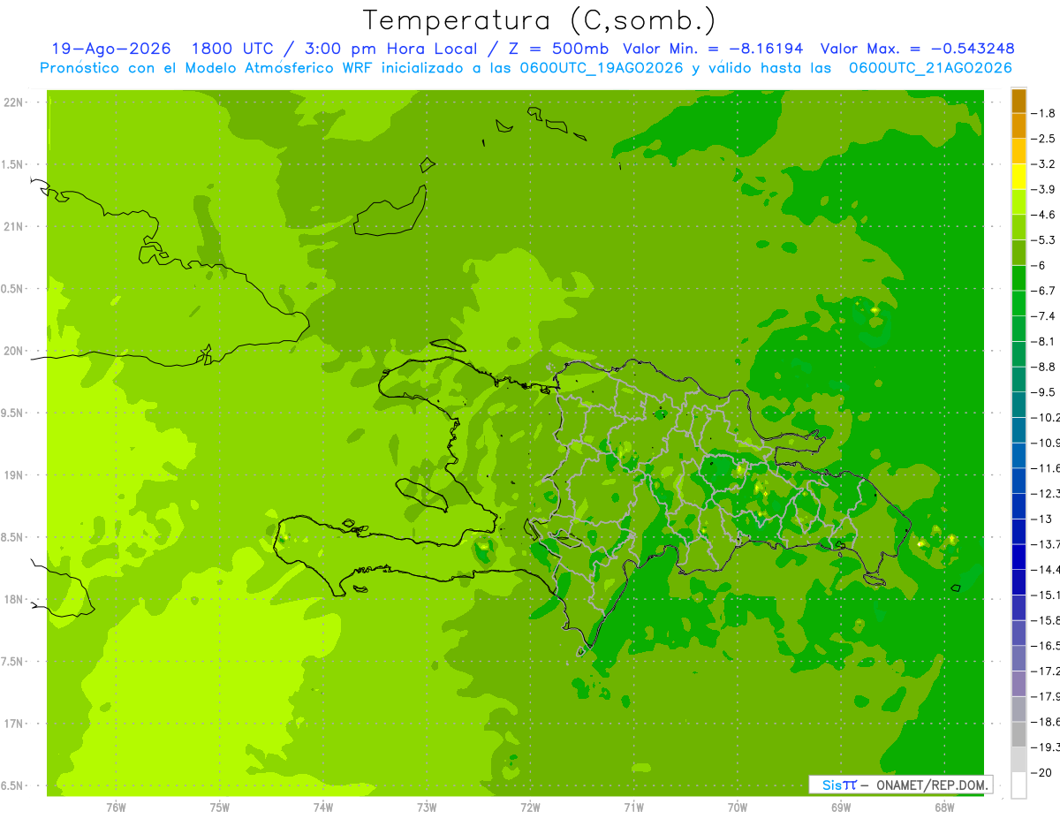Select the 20N latitude label
Image resolution: width=1060 pixels, height=819 pixels.
[13, 351]
